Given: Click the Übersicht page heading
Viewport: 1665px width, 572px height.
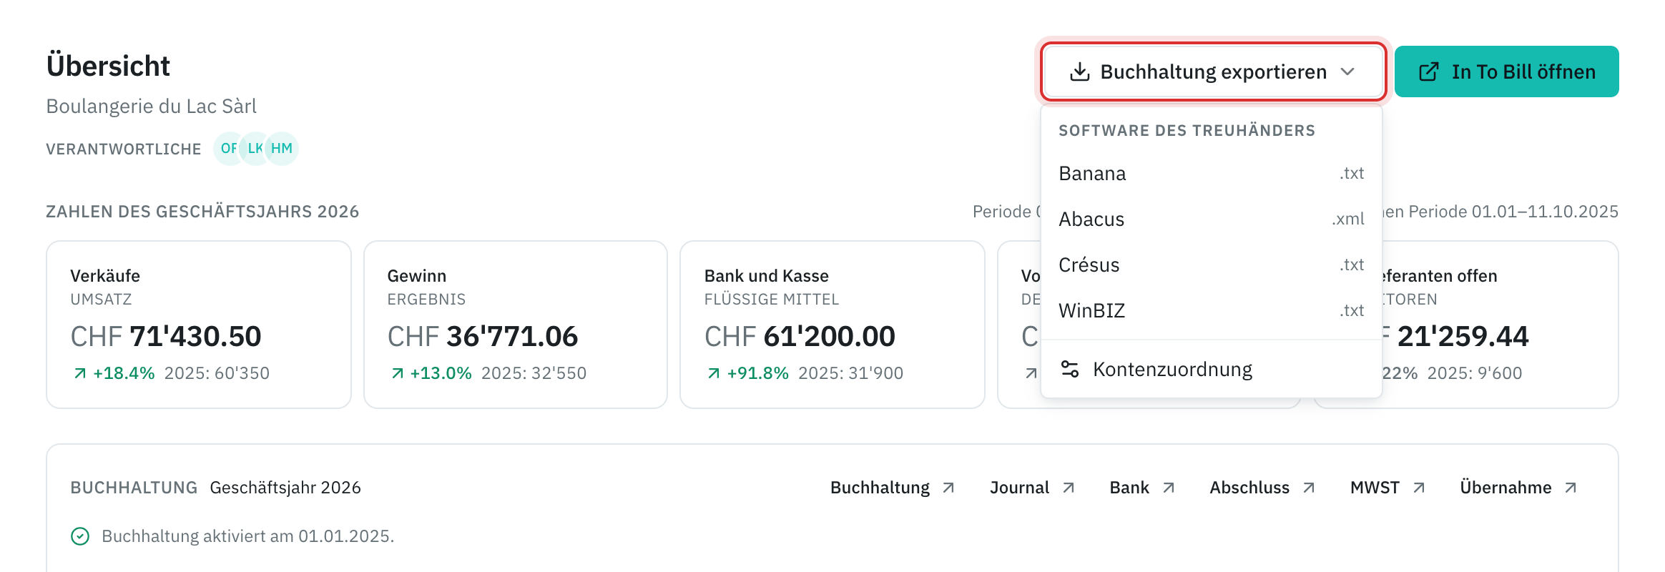Looking at the screenshot, I should click(x=108, y=66).
